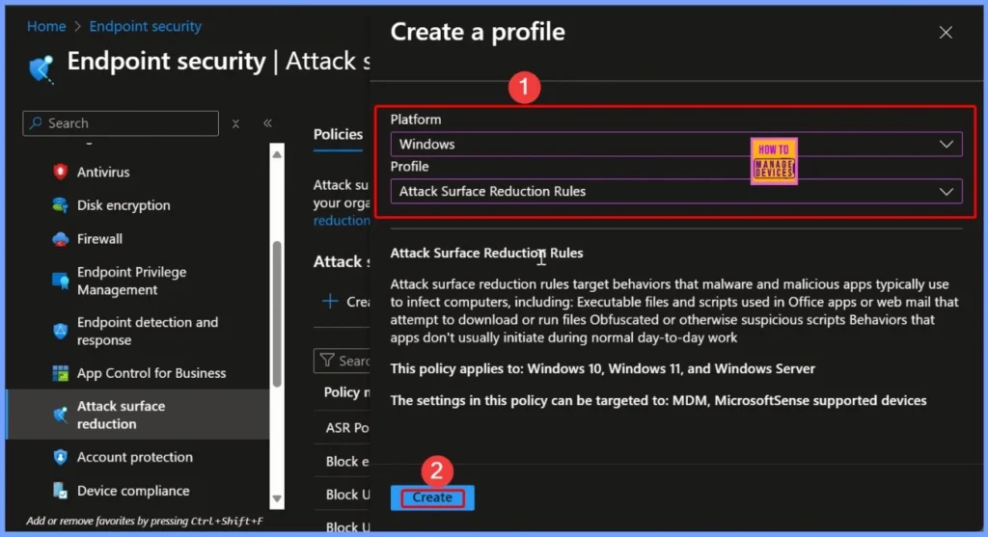Click the App Control for Business icon
Screen dimensions: 988x537
(61, 373)
